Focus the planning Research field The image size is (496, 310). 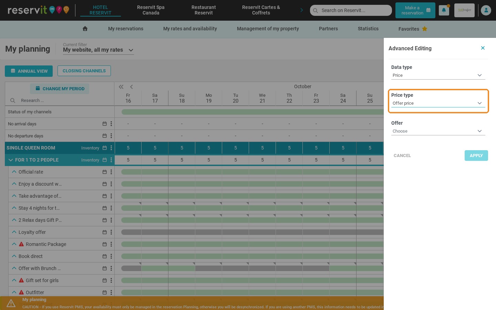pos(60,101)
